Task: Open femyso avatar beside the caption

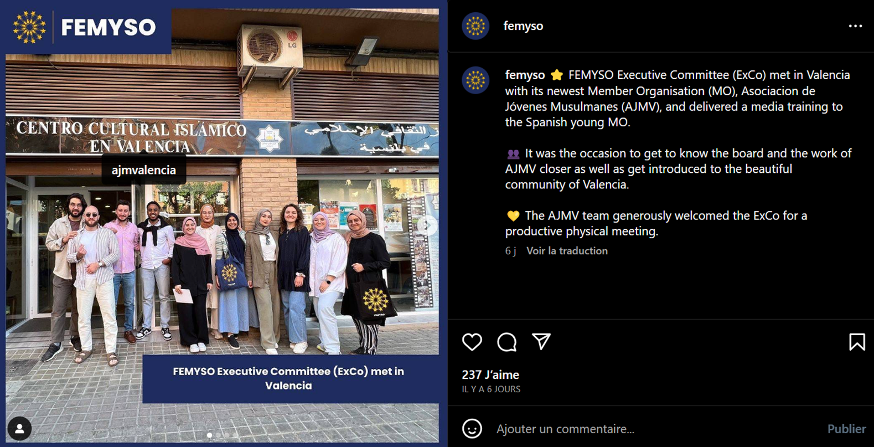Action: coord(475,80)
